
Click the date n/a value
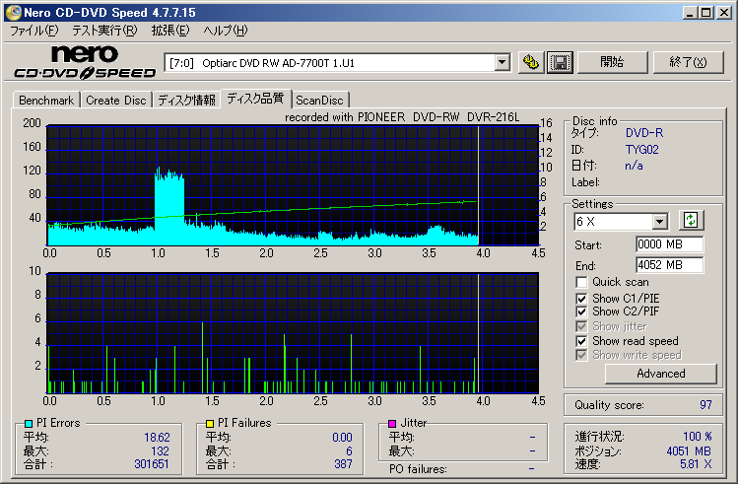click(634, 166)
